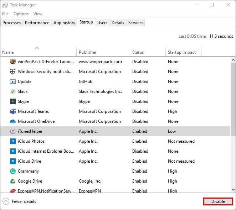Viewport: 236px width, 210px height.
Task: Switch to the Details tab
Action: coord(118,23)
